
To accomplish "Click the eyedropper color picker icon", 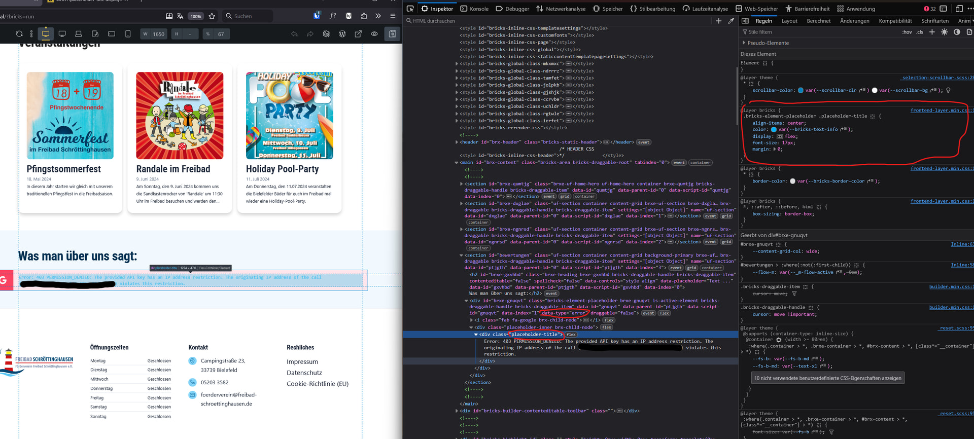I will click(x=731, y=21).
